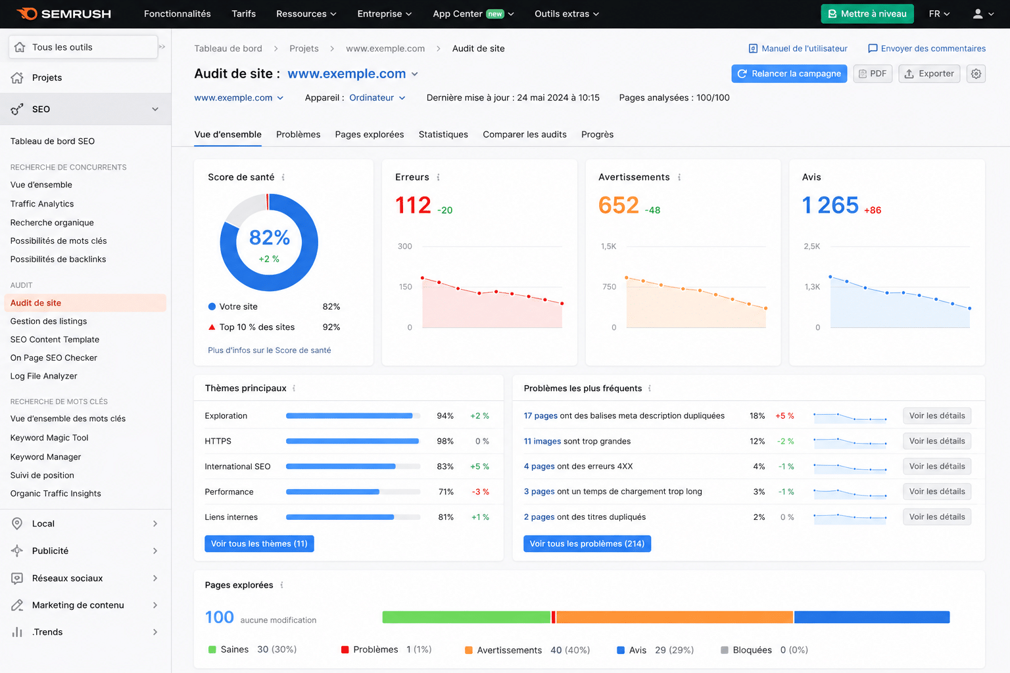1010x673 pixels.
Task: Click the blue Avis bar segment
Action: click(872, 617)
